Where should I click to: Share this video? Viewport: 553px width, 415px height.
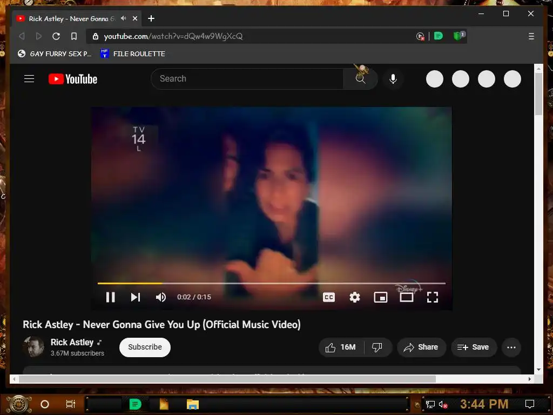pos(421,347)
